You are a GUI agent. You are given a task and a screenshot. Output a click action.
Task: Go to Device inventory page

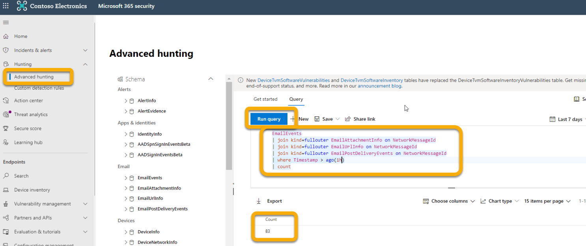tap(32, 190)
